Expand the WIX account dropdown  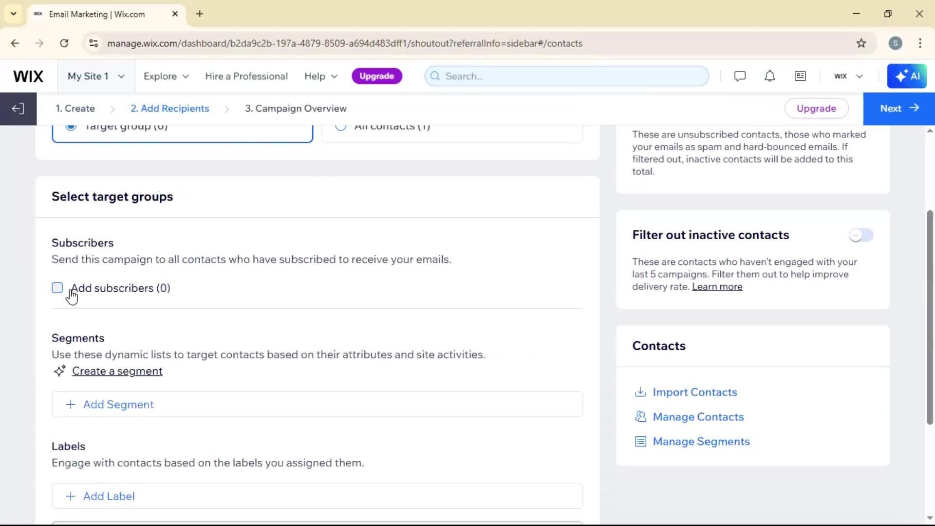848,76
